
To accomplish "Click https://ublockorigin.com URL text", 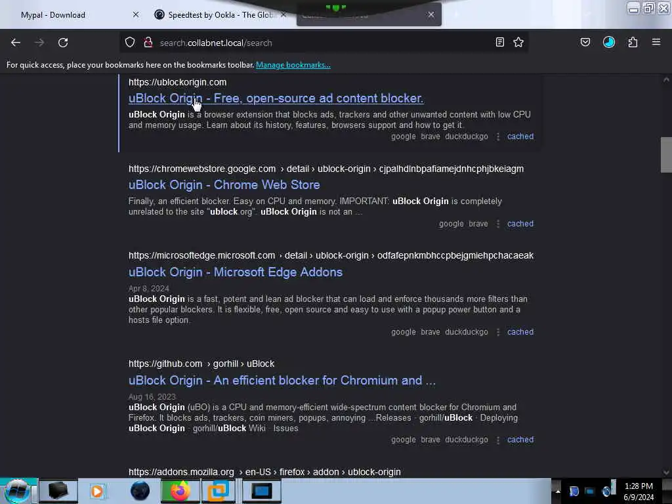I will (x=177, y=82).
